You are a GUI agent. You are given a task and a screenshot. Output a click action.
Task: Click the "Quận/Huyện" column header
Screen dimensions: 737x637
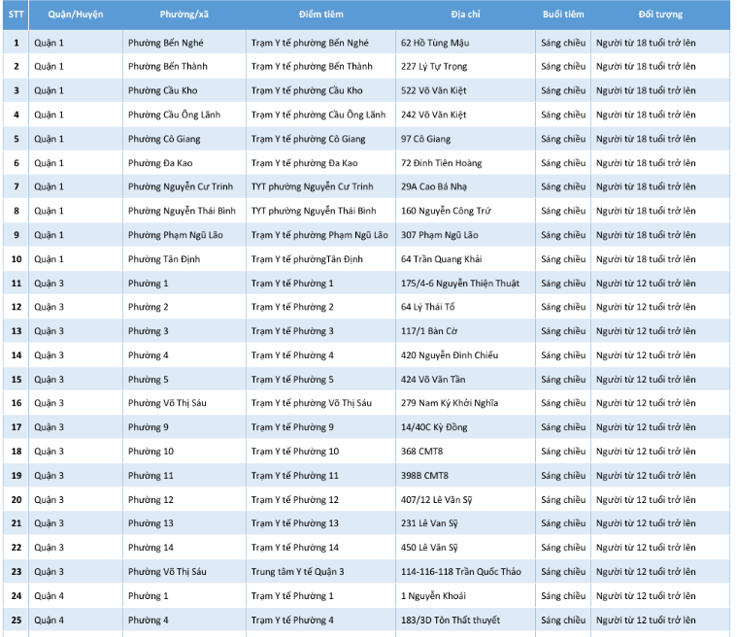click(76, 15)
